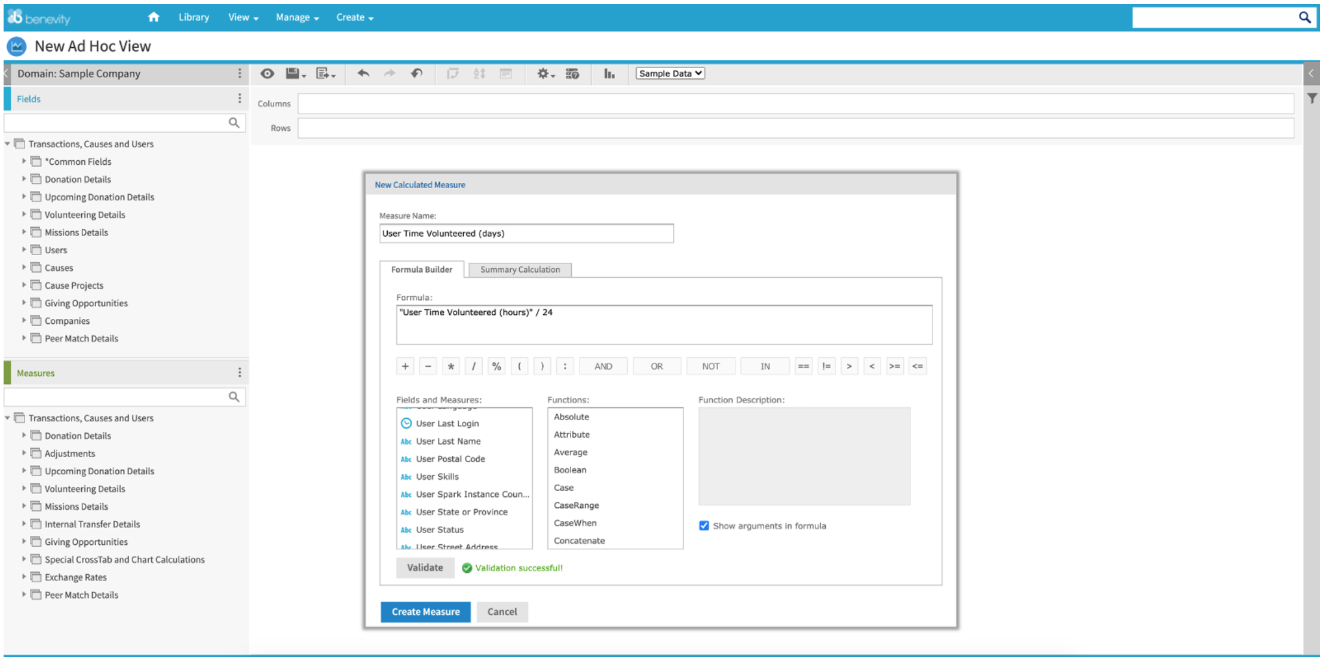Expand the Adjustments measures folder
The height and width of the screenshot is (662, 1324).
pos(24,453)
